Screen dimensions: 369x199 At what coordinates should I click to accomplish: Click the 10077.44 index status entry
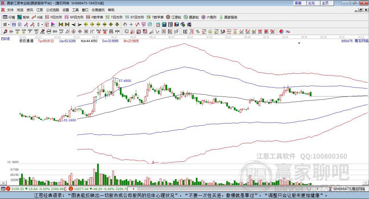click(x=98, y=189)
